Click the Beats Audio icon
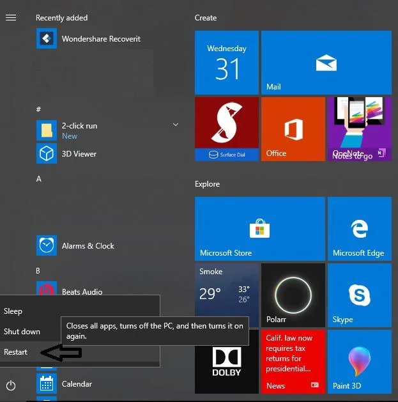This screenshot has height=402, width=398. (47, 288)
